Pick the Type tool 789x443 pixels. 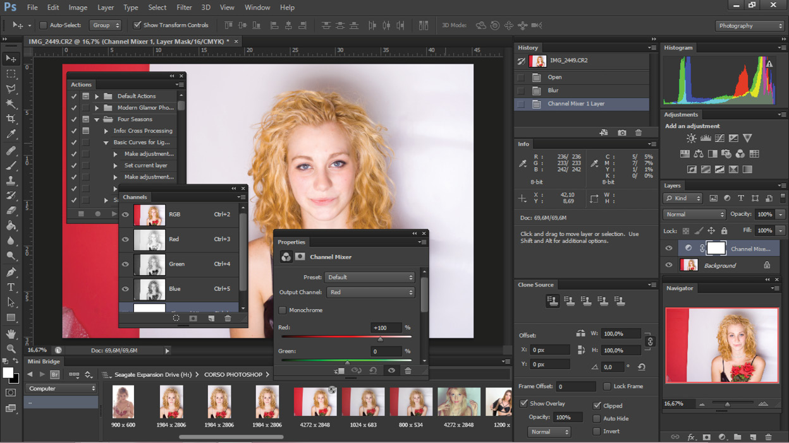click(11, 287)
